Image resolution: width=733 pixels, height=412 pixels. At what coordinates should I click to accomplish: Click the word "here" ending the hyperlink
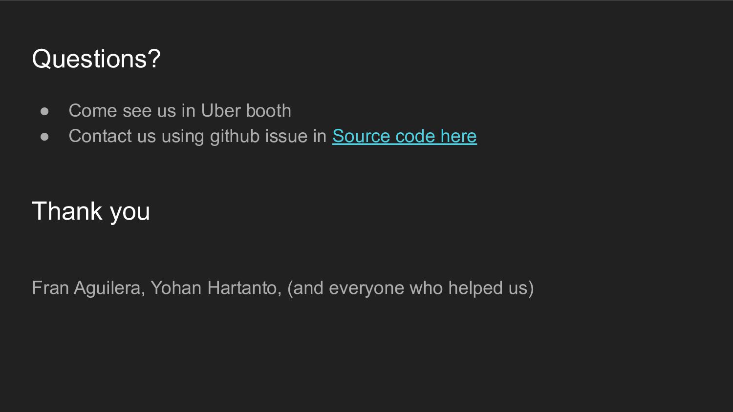point(458,136)
